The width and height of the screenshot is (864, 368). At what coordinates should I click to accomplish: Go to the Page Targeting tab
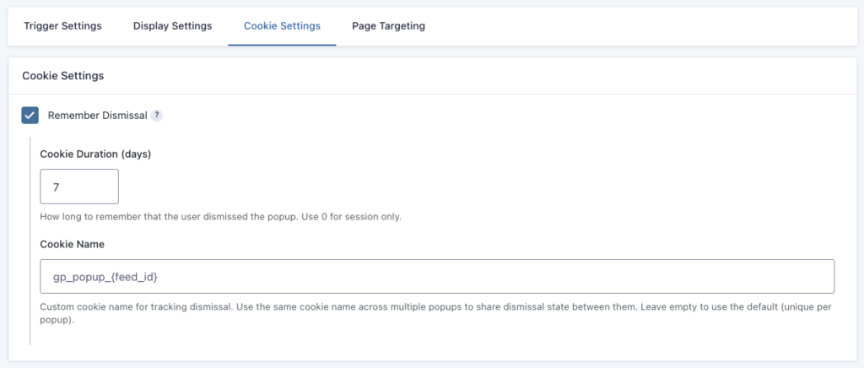pos(388,26)
